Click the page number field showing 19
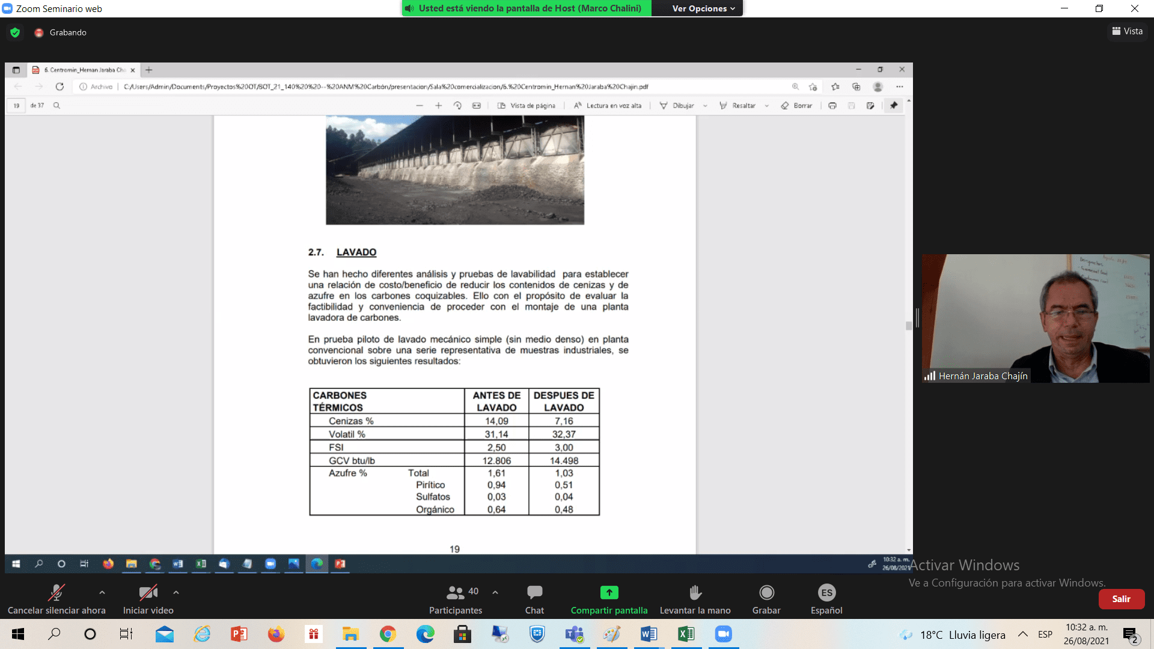1154x649 pixels. click(x=16, y=106)
